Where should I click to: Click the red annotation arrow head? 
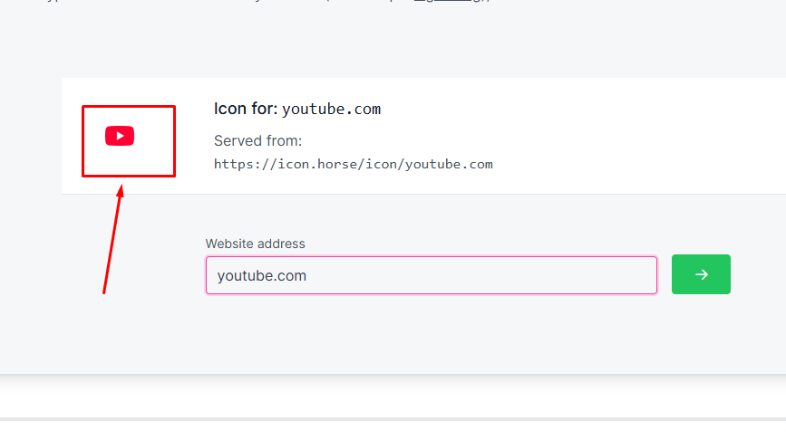121,191
